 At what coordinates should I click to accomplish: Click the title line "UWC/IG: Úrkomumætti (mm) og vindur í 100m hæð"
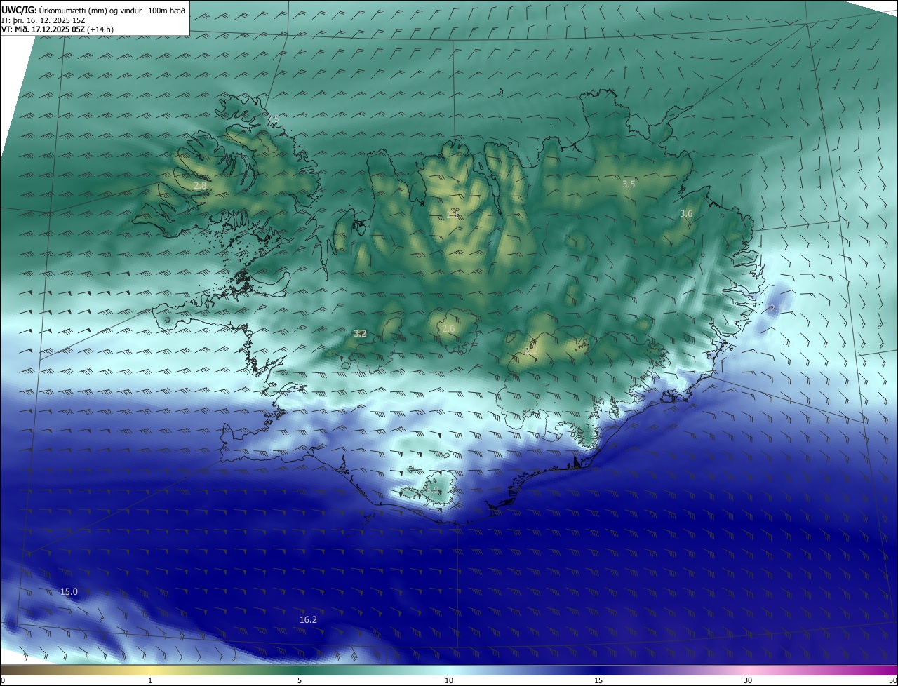(93, 10)
